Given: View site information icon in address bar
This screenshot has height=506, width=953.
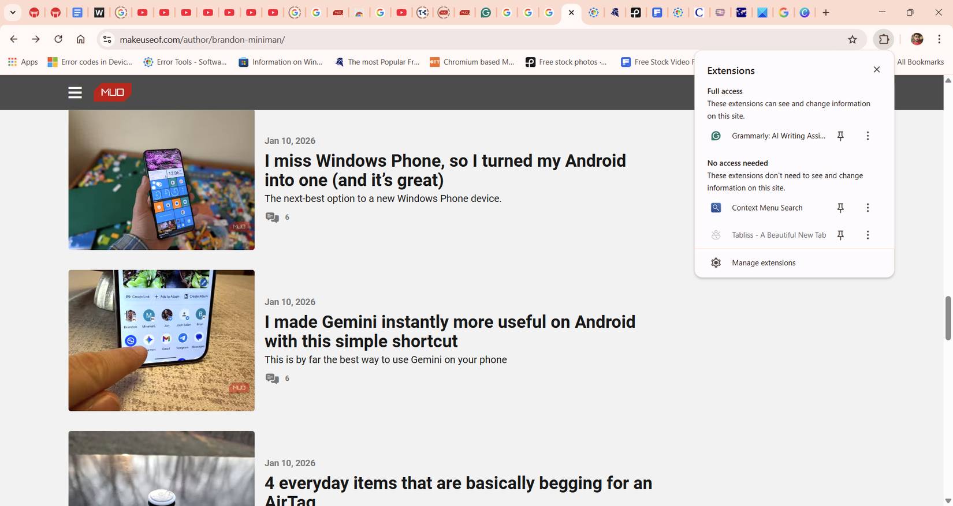Looking at the screenshot, I should [107, 39].
